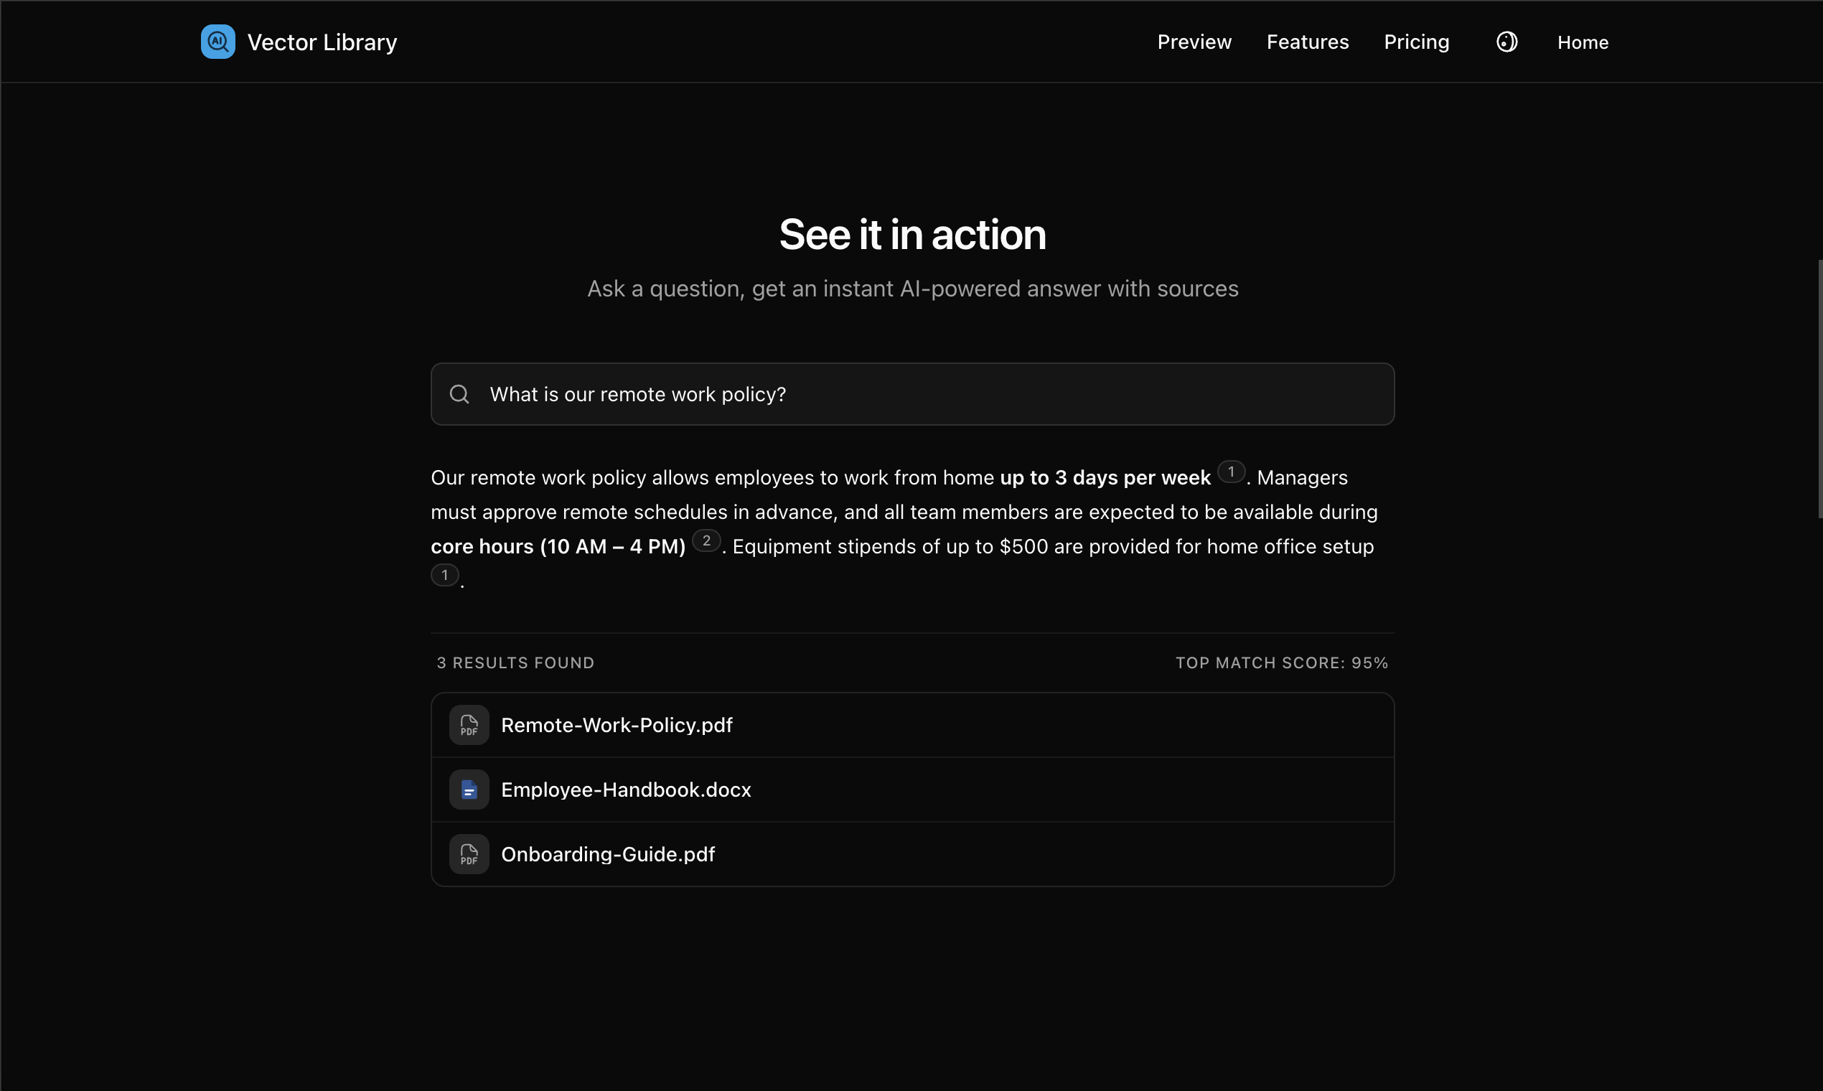
Task: Click citation badge 1 after home office setup
Action: (445, 575)
